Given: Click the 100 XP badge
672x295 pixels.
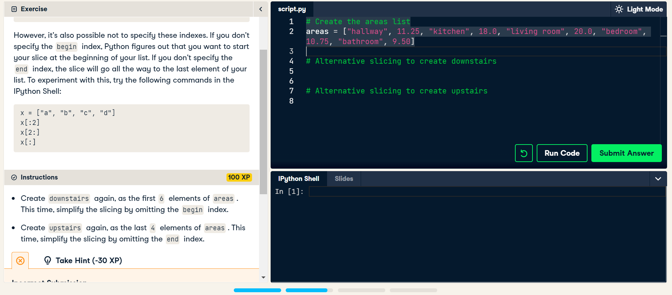Looking at the screenshot, I should click(239, 177).
